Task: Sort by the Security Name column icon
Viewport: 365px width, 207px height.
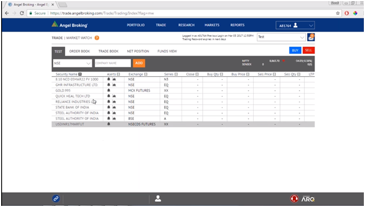Action: pos(80,74)
